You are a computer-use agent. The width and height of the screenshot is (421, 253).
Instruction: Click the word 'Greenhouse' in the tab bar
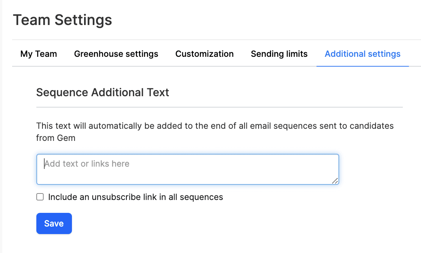click(x=95, y=54)
